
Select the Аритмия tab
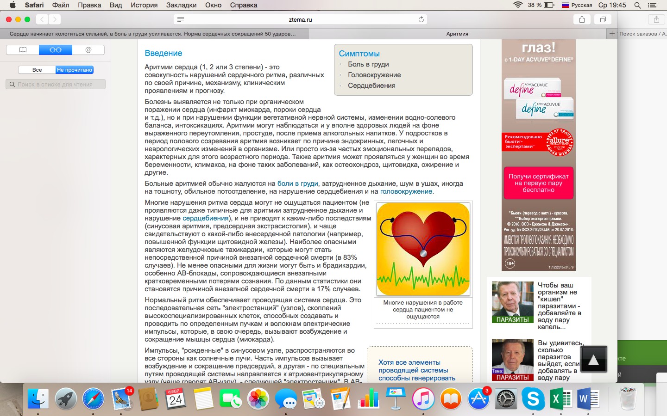(x=457, y=34)
